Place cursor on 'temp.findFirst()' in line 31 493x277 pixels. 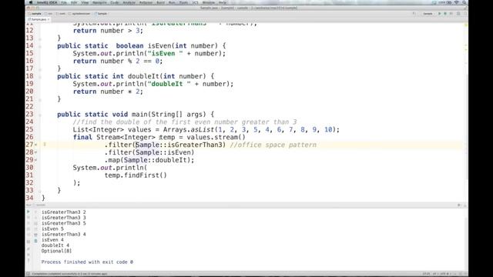[136, 175]
